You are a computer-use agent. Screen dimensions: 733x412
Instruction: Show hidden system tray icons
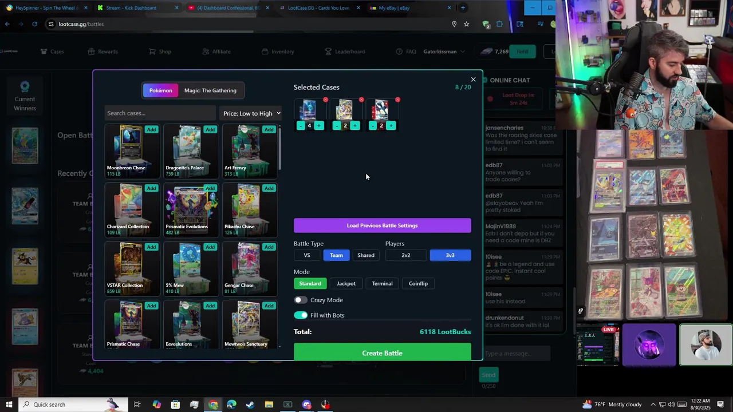(653, 405)
